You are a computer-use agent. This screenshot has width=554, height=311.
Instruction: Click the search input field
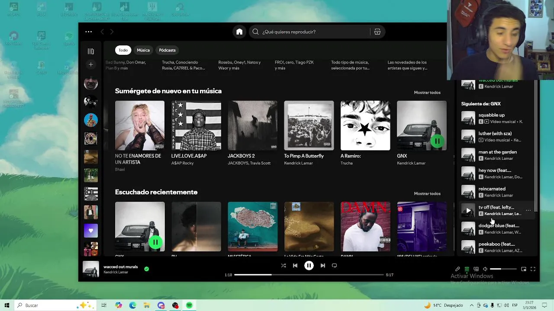point(309,32)
